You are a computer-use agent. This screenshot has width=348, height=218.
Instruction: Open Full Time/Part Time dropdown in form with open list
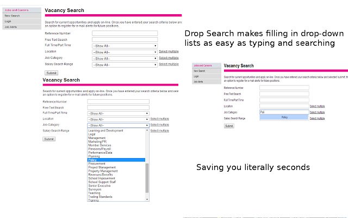pos(118,113)
